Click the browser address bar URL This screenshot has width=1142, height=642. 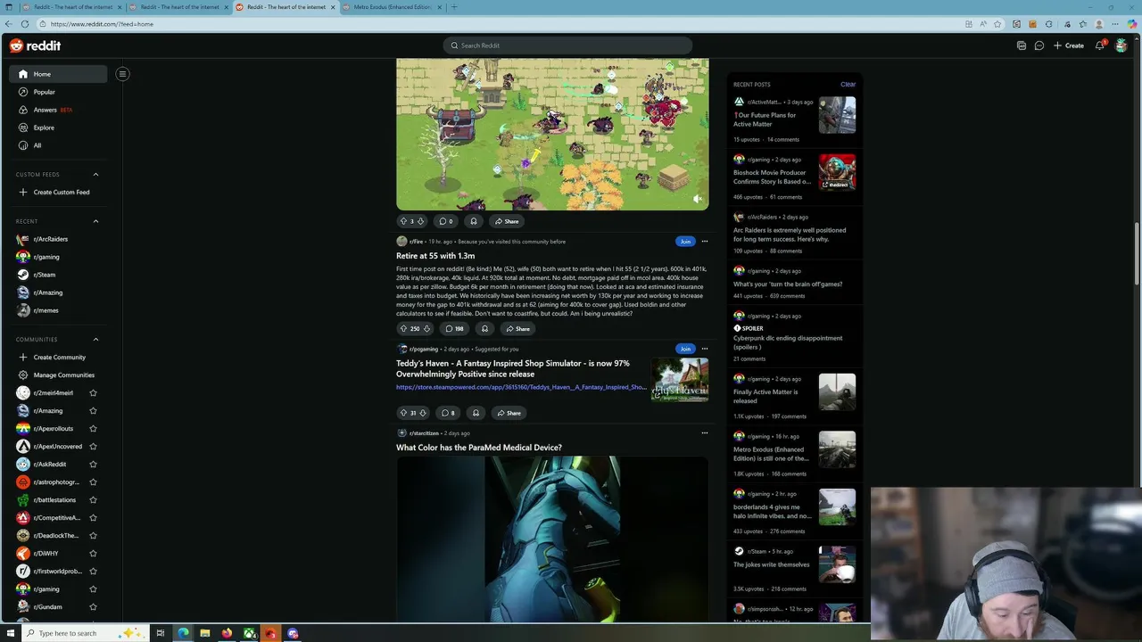[x=102, y=24]
